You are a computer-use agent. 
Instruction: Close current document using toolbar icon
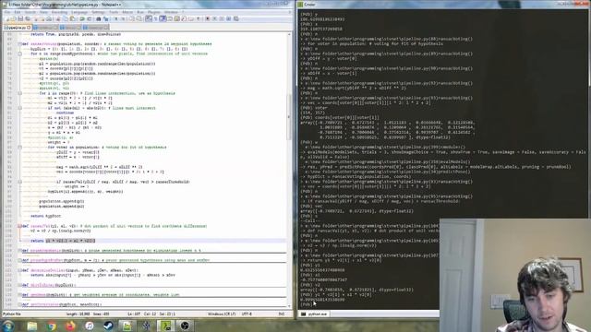point(36,18)
